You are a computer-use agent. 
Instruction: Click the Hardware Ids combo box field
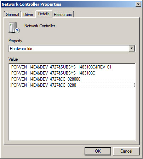pyautogui.click(x=72, y=48)
